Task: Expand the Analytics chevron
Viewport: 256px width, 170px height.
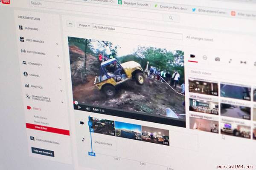Action: 61,91
